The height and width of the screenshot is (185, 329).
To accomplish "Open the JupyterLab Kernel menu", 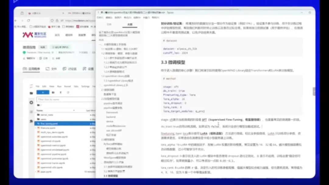I will click(x=67, y=86).
